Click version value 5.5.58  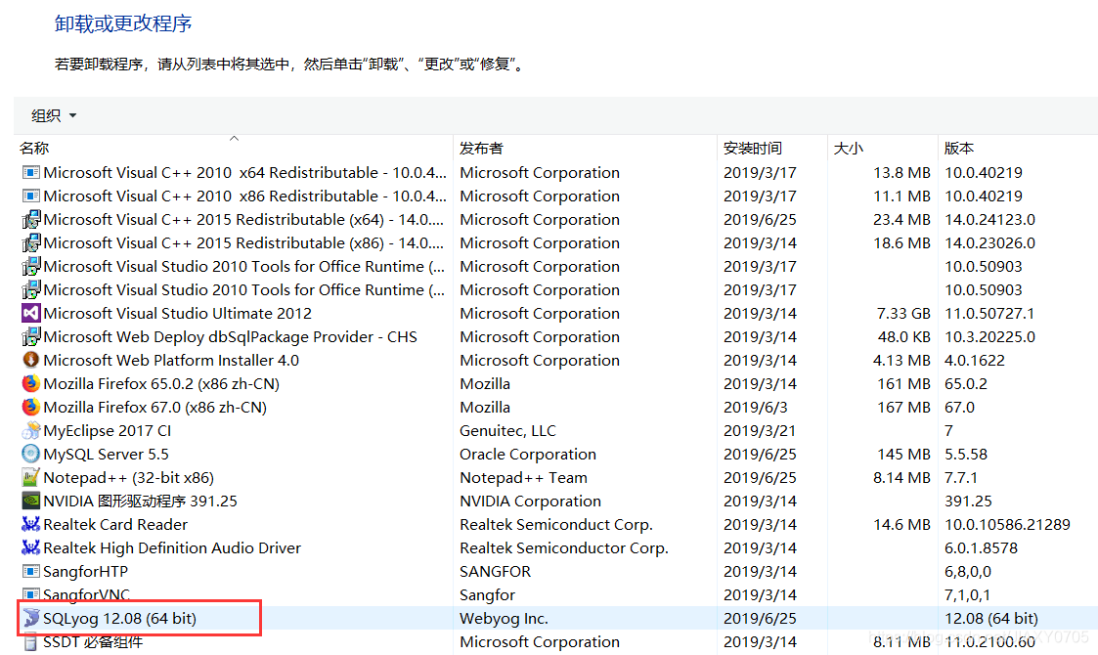click(966, 454)
